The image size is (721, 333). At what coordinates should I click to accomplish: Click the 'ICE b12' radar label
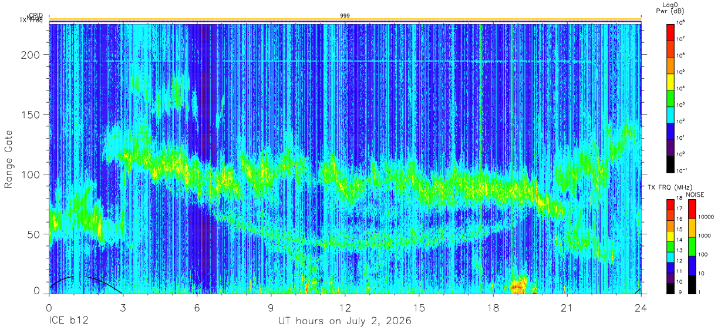68,321
